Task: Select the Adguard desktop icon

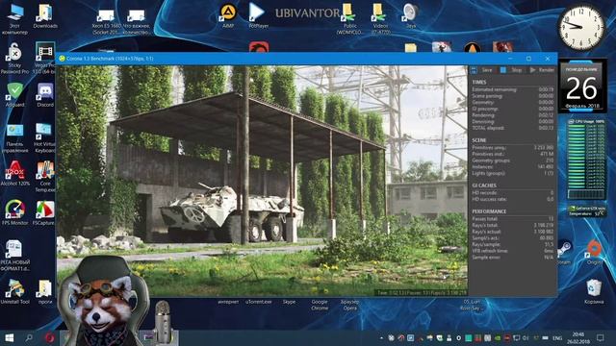Action: pos(15,95)
